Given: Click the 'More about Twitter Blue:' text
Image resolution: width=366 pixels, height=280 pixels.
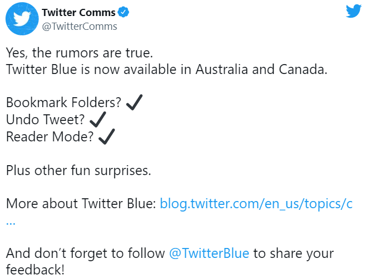Looking at the screenshot, I should click(x=81, y=203).
